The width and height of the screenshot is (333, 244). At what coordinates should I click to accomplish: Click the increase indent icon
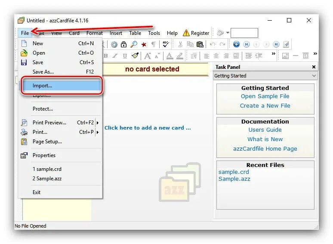tap(249, 56)
